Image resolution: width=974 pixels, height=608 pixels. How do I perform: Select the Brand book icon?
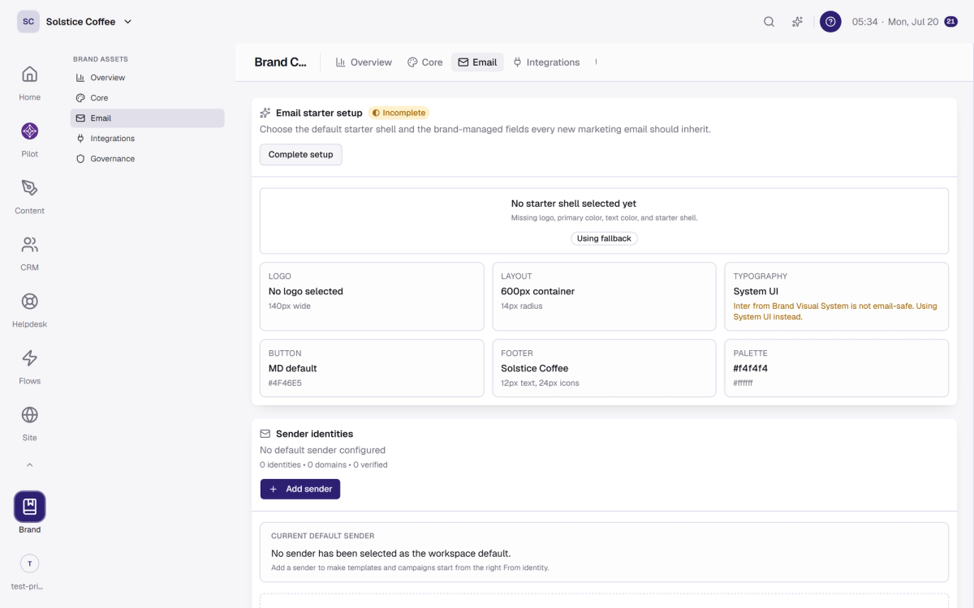click(x=30, y=507)
